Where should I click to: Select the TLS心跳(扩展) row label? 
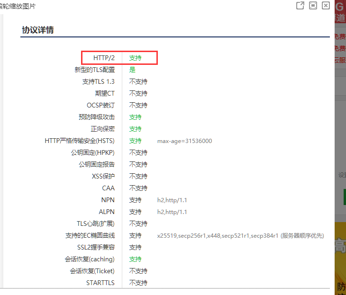click(x=95, y=223)
